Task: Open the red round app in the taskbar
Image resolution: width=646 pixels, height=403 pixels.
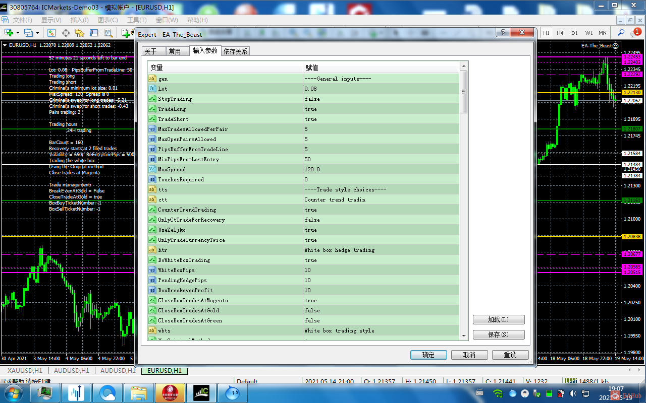Action: 170,392
